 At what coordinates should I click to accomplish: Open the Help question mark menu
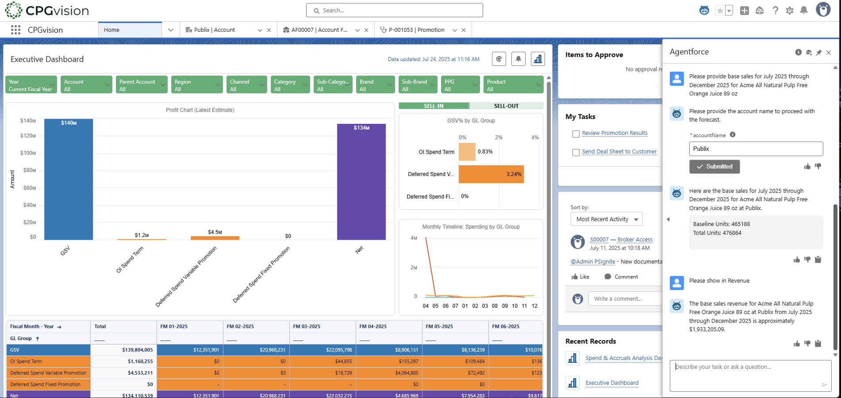coord(775,11)
